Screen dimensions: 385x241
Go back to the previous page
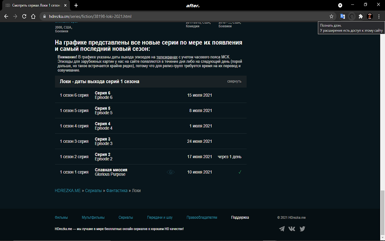click(x=6, y=17)
